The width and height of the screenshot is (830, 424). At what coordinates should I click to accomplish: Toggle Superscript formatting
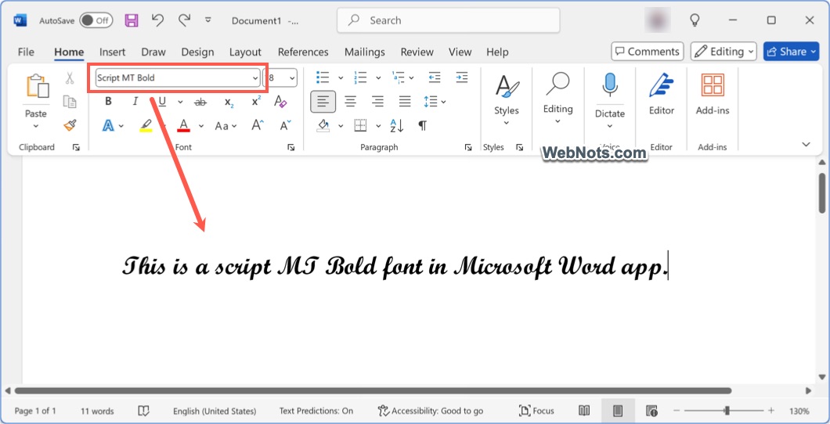(x=256, y=102)
